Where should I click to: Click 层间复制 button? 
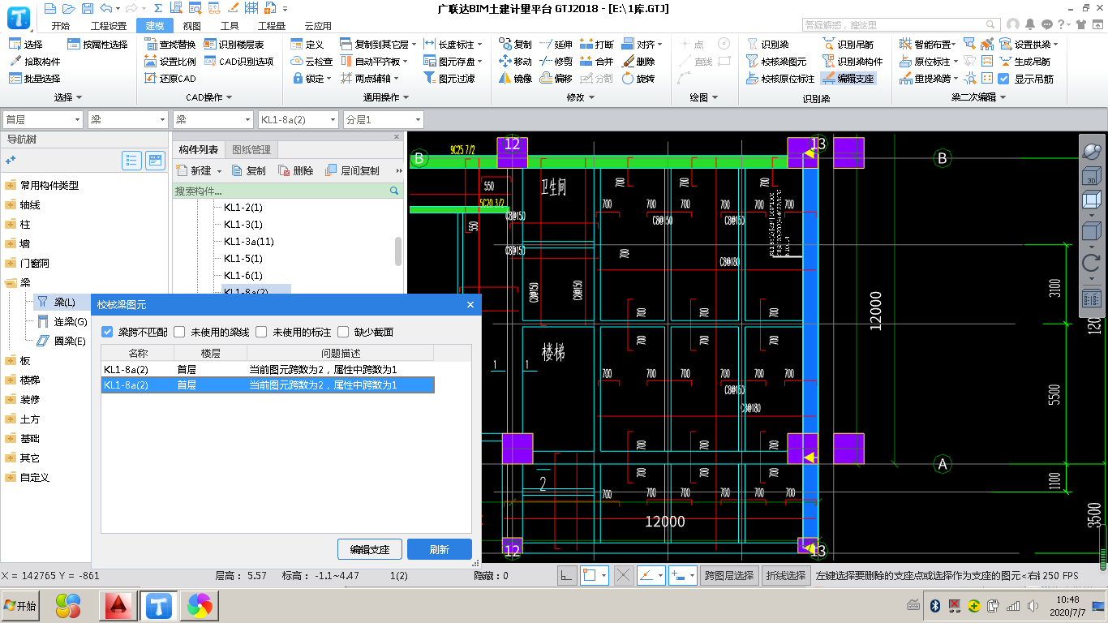pos(352,171)
